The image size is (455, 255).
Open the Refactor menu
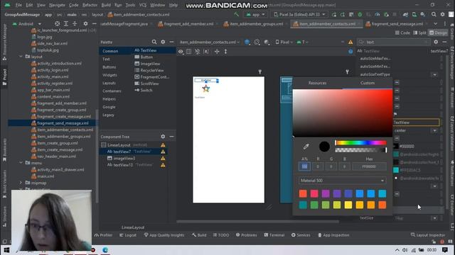coord(90,5)
